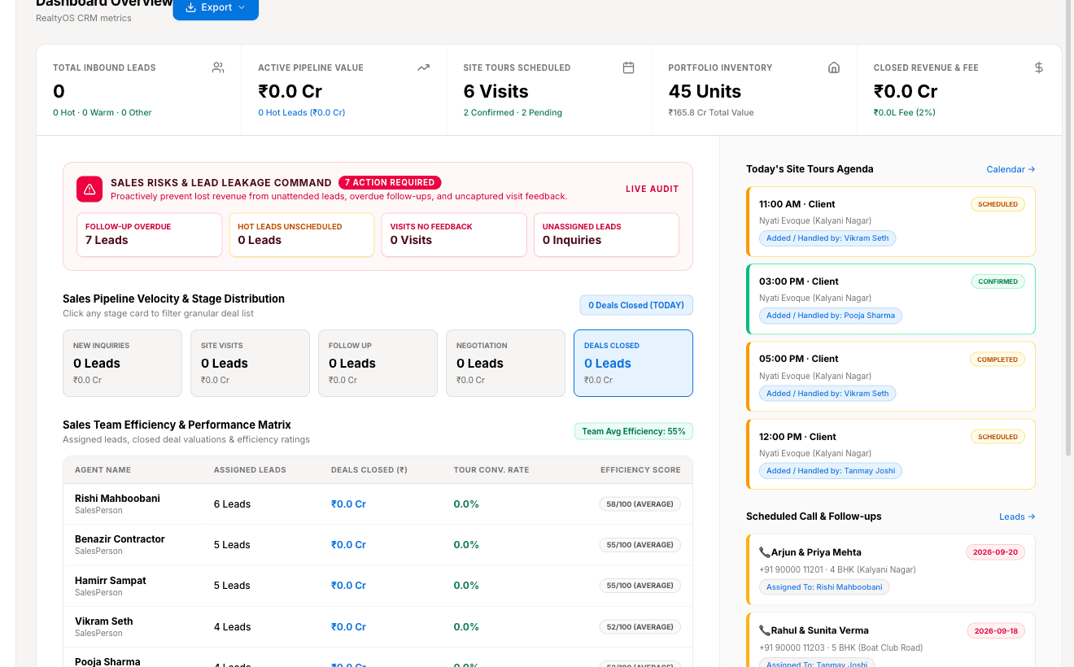Select the Deals Closed stage card
This screenshot has height=667, width=1074.
click(633, 363)
